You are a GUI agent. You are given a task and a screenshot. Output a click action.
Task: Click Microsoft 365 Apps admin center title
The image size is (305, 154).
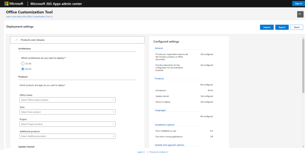(56, 4)
